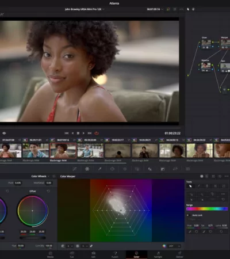Mute the viewer audio
Viewport: 230px width, 259px height.
4,133
